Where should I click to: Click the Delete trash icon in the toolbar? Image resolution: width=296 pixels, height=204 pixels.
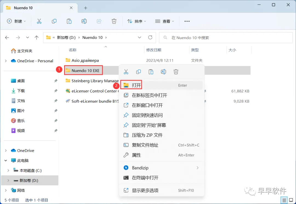[114, 21]
